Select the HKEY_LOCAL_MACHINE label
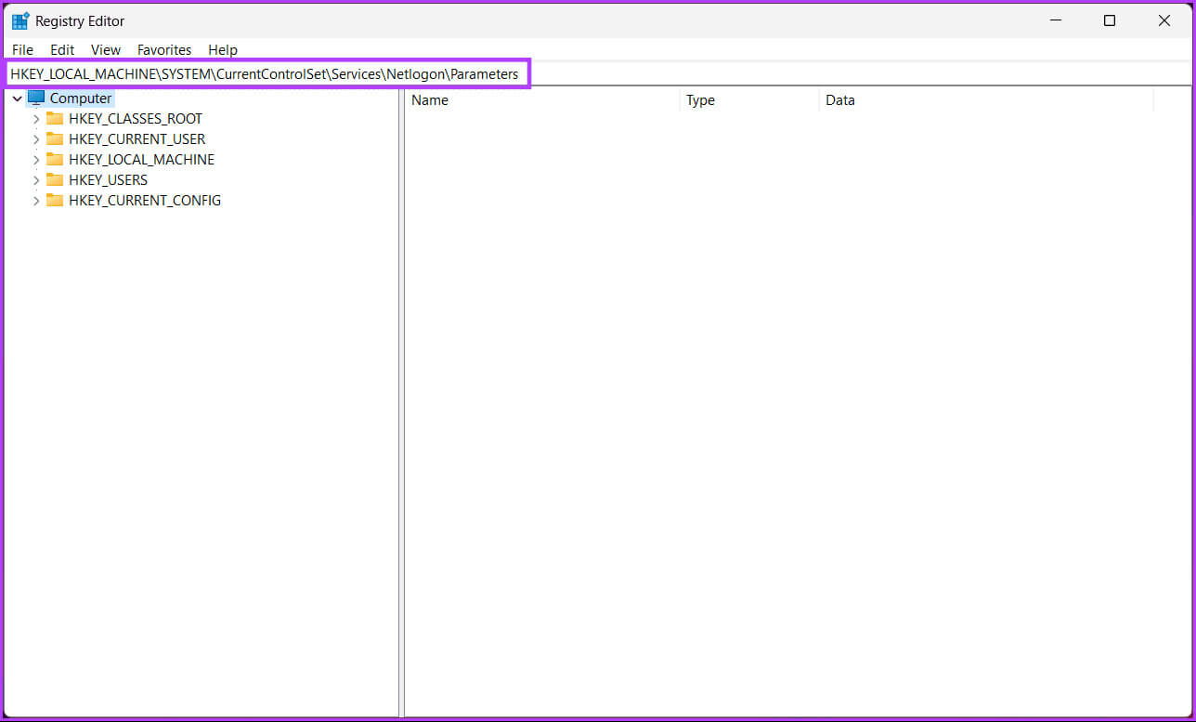Screen dimensions: 1196x722 point(141,159)
